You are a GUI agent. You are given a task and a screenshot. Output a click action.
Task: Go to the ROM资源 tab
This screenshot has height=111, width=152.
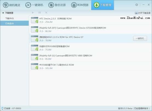click(x=80, y=5)
